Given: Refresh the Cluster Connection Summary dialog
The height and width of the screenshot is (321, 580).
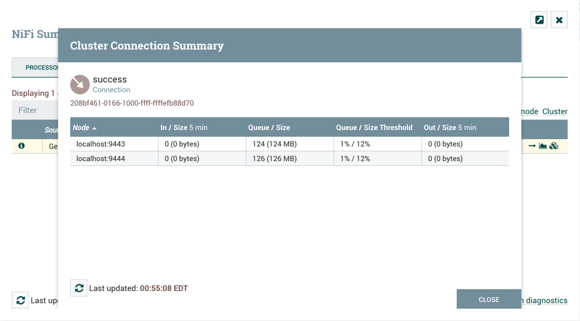Looking at the screenshot, I should coord(79,288).
